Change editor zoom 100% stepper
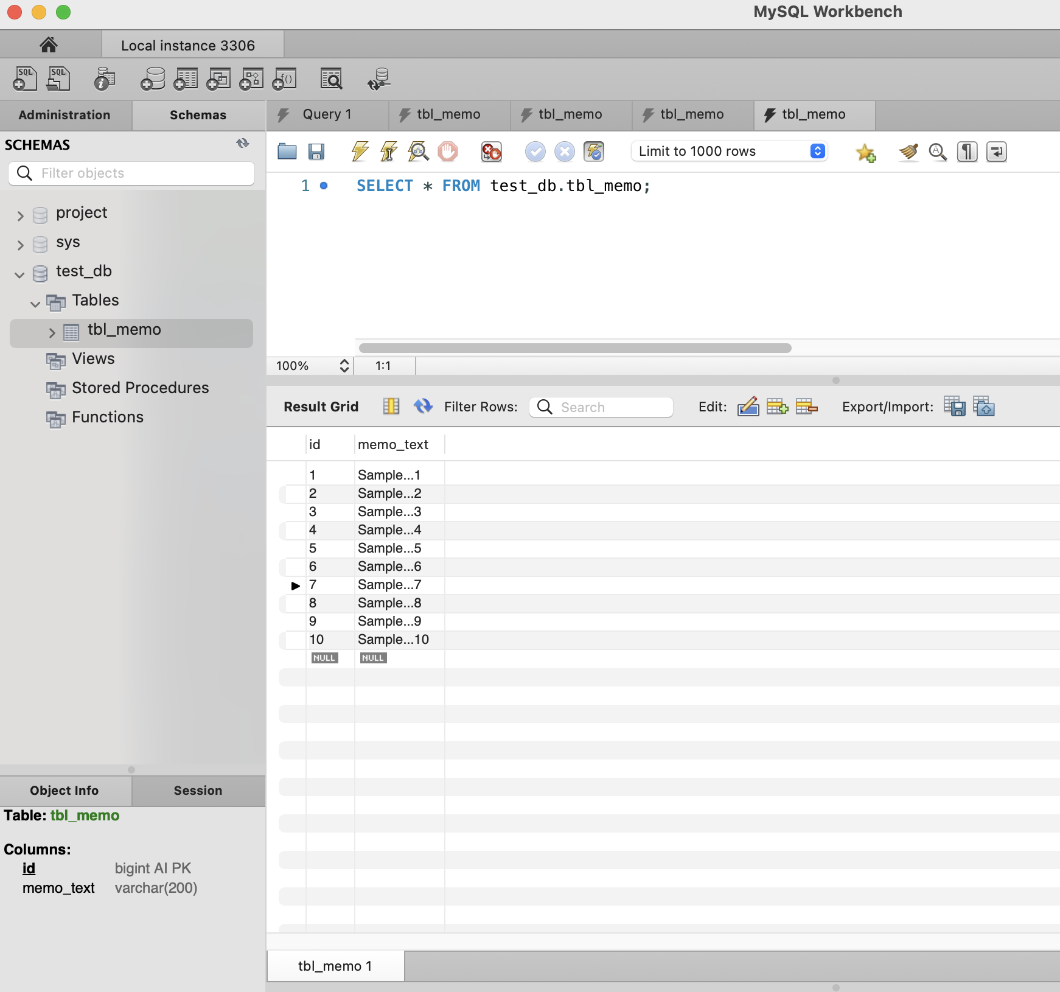Viewport: 1060px width, 992px height. pyautogui.click(x=344, y=365)
